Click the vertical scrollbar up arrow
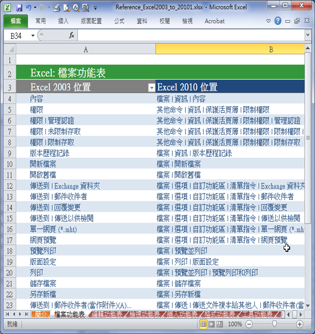Image resolution: width=315 pixels, height=334 pixels. (308, 49)
